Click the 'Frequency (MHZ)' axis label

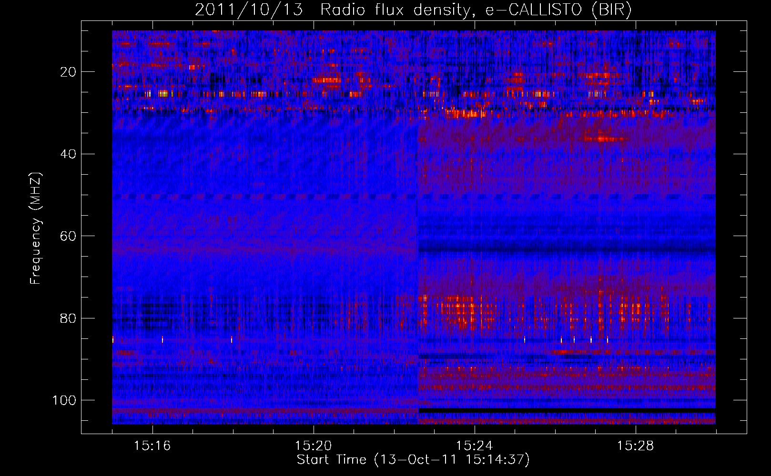[x=36, y=228]
